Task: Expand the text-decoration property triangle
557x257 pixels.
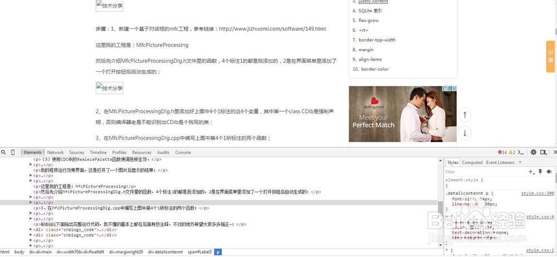Action: [x=494, y=233]
